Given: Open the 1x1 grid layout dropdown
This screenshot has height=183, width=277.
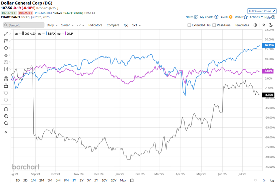Looking at the screenshot, I should (136, 25).
